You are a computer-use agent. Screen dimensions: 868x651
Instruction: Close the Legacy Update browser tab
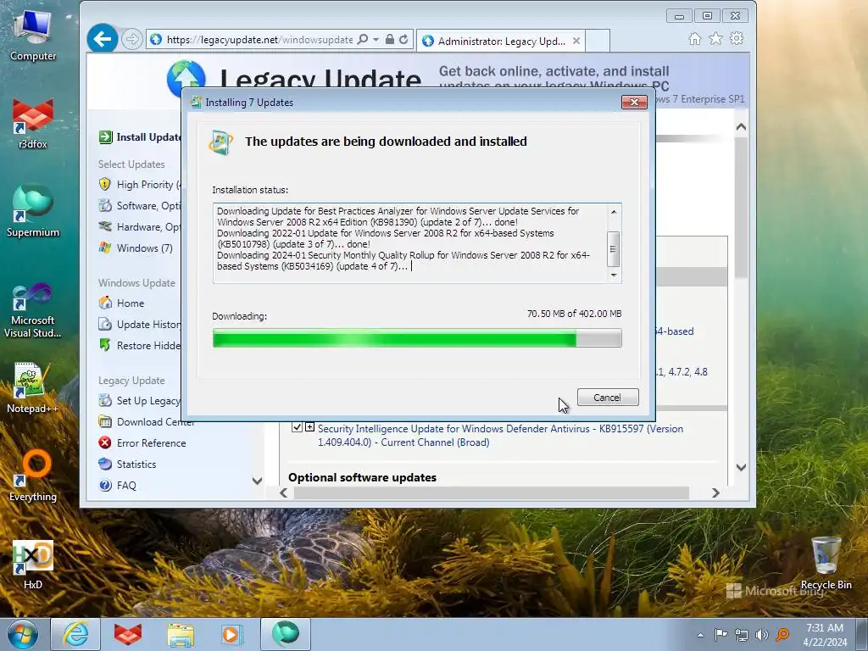click(576, 41)
